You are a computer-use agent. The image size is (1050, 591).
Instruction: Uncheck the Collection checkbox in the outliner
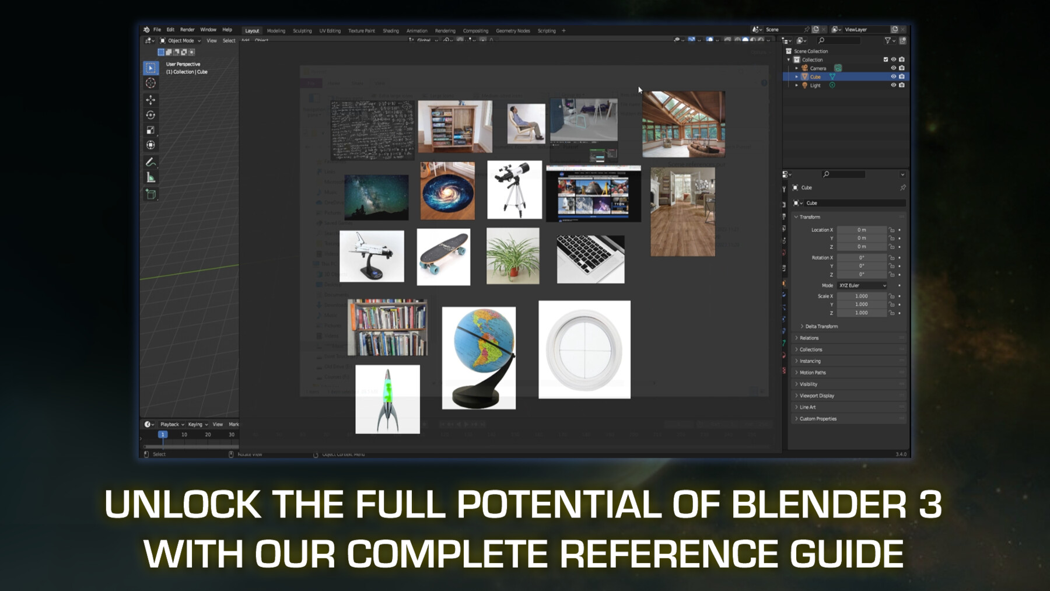885,60
